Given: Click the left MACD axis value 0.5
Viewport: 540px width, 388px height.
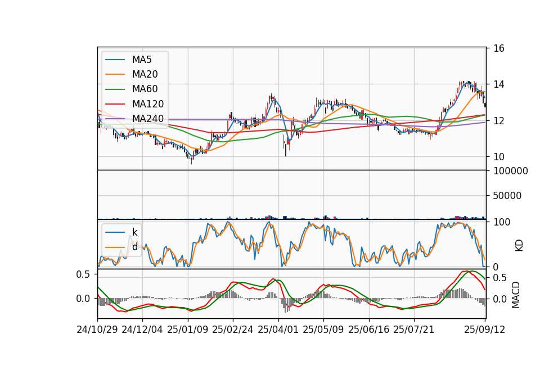Looking at the screenshot, I should click(83, 274).
